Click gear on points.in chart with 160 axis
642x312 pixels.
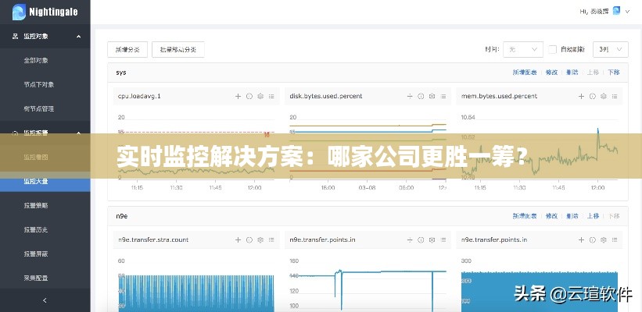432,240
